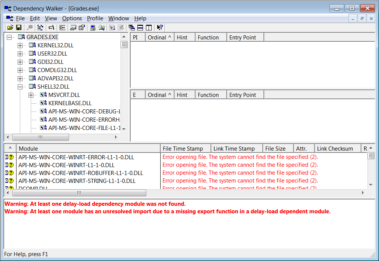Toggle the Auto Expand tree icon
This screenshot has height=261, width=379.
point(41,27)
